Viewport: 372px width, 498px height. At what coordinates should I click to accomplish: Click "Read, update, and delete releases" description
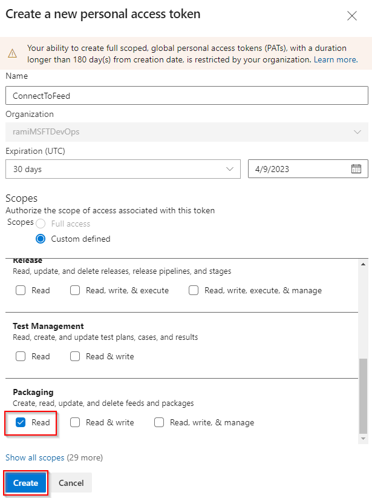point(122,271)
